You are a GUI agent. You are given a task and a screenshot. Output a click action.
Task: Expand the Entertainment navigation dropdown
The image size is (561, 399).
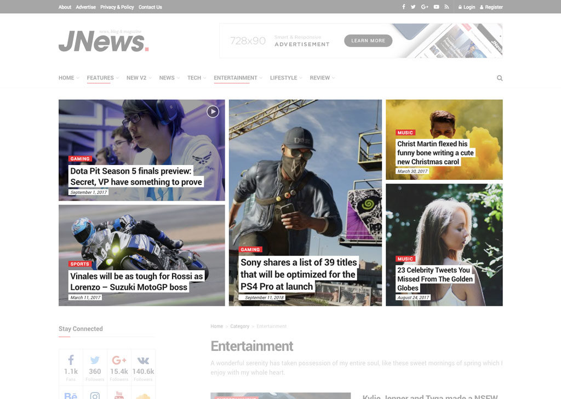[238, 78]
